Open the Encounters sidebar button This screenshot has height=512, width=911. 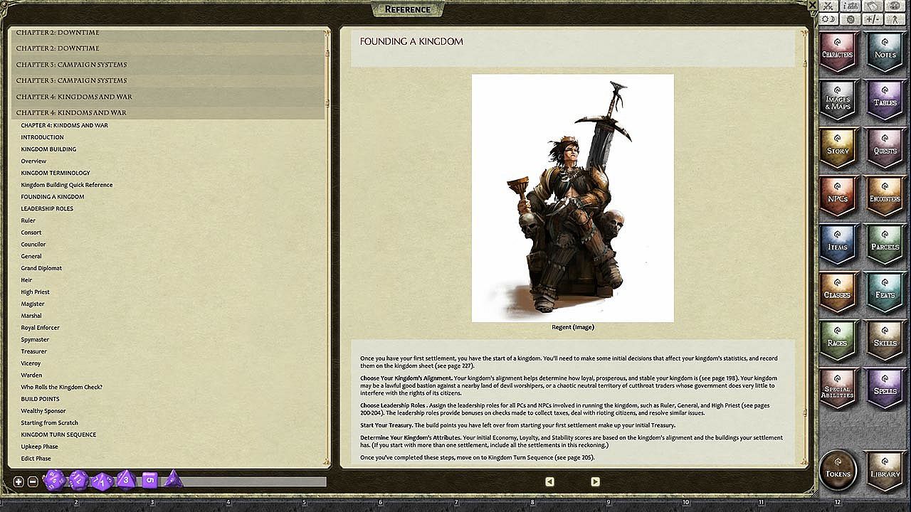[x=885, y=196]
